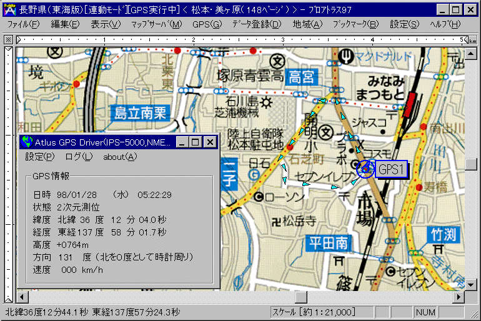Click the 日時 98/01/28 timestamp line

(x=102, y=195)
